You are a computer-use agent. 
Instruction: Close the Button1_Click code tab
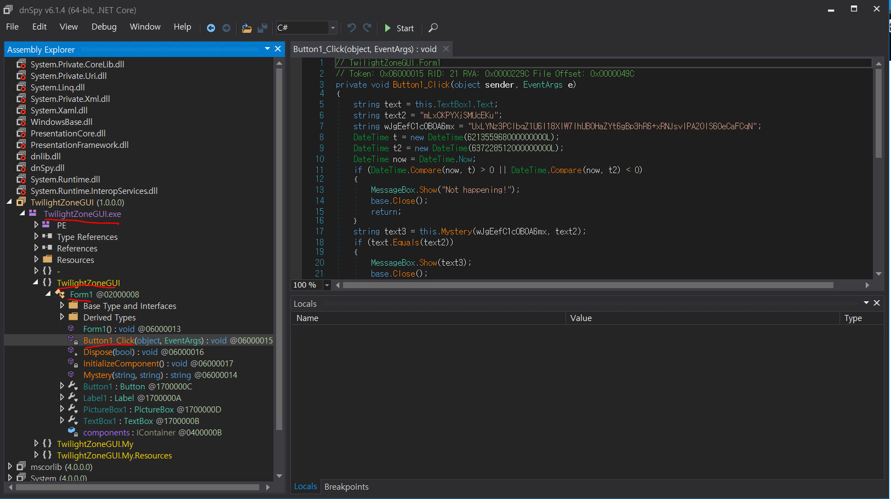tap(446, 49)
